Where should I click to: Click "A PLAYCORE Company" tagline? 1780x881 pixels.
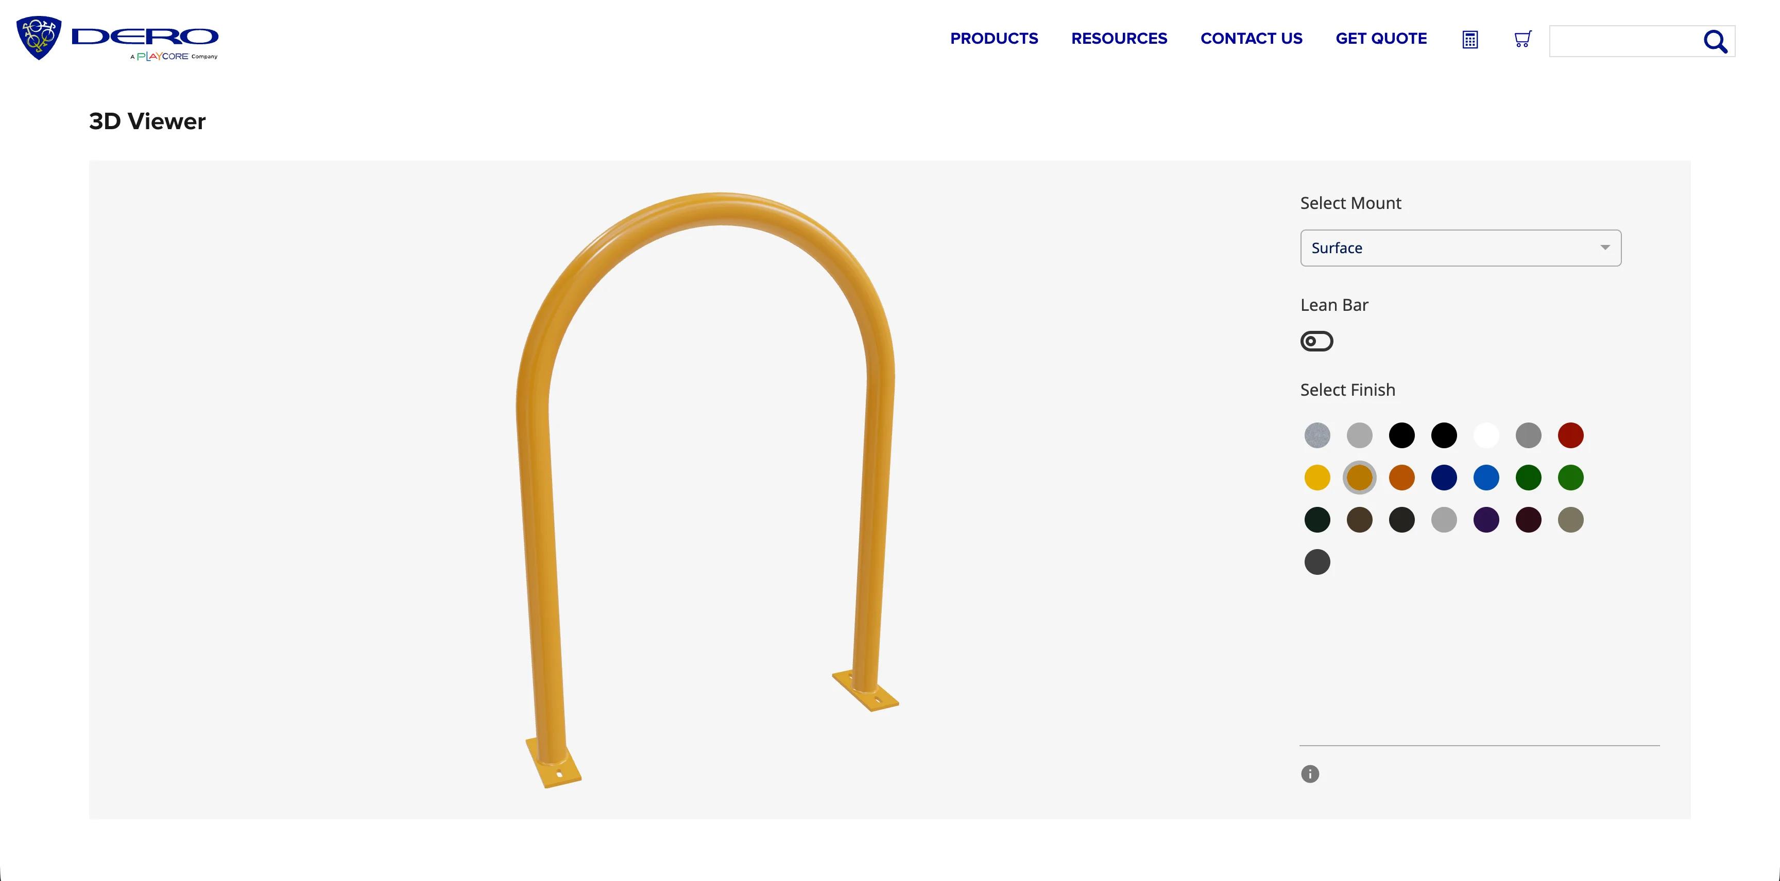point(174,57)
